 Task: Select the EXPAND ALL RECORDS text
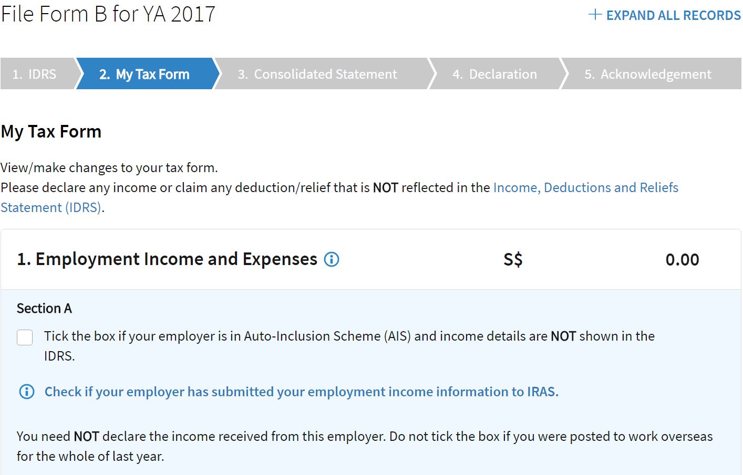[673, 15]
